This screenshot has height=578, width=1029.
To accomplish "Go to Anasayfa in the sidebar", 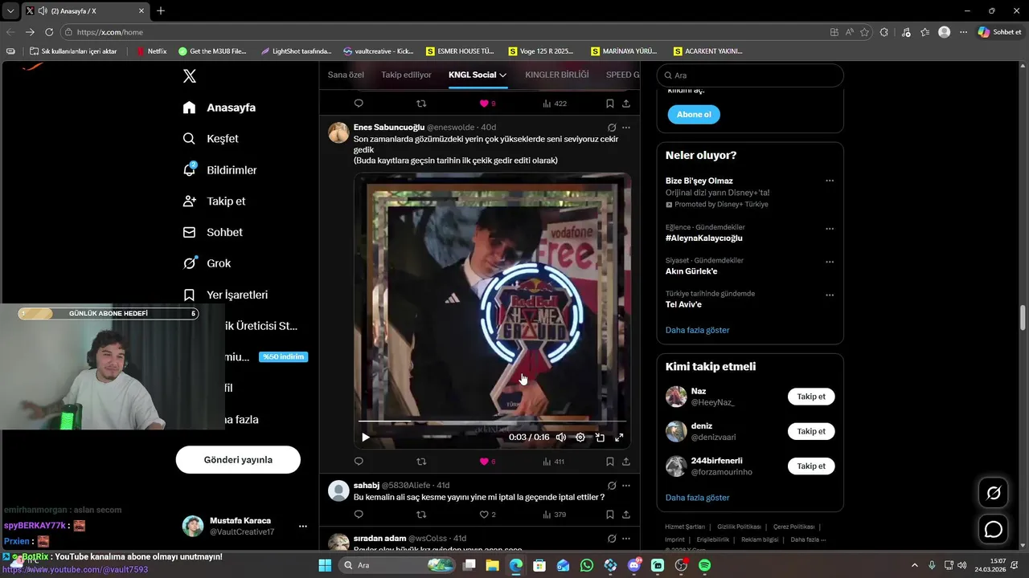I will (x=219, y=108).
